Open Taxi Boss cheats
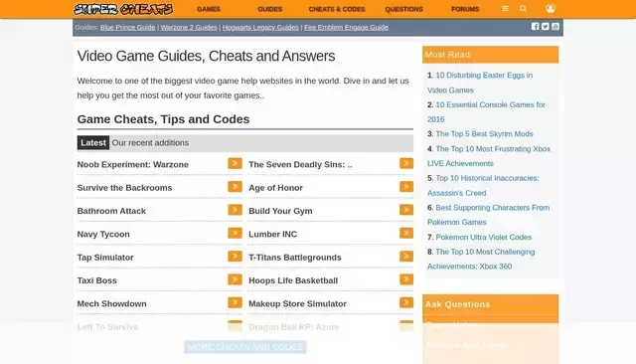636x364 pixels. [97, 280]
